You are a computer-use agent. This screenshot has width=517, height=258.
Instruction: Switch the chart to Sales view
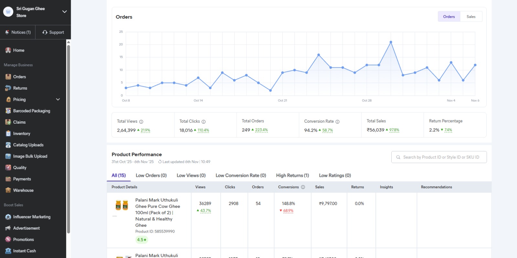[471, 17]
